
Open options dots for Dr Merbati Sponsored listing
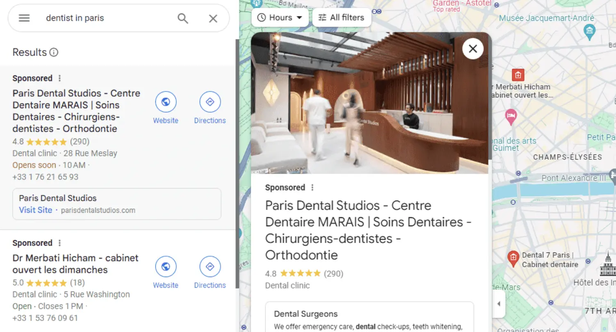coord(59,243)
